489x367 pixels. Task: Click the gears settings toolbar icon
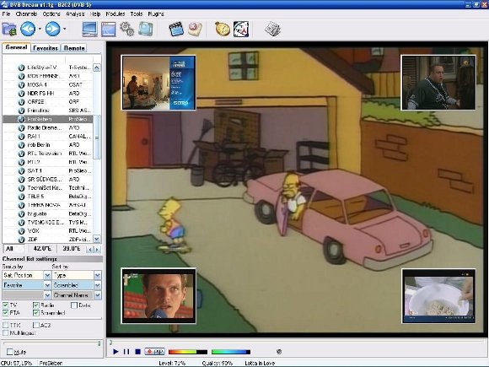coord(127,30)
